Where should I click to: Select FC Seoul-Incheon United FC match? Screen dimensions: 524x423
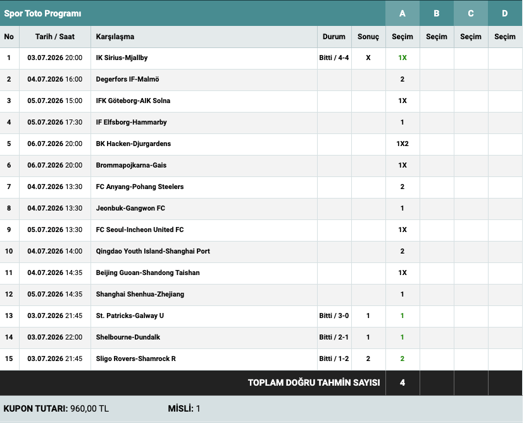pyautogui.click(x=140, y=230)
